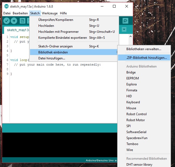Click the editor scrollbar up arrow
This screenshot has width=175, height=167.
click(130, 37)
